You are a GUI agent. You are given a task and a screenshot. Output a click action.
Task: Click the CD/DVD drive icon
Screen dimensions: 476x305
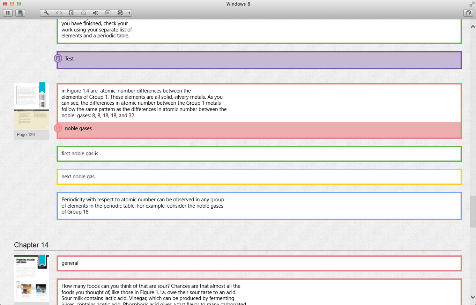(x=83, y=13)
